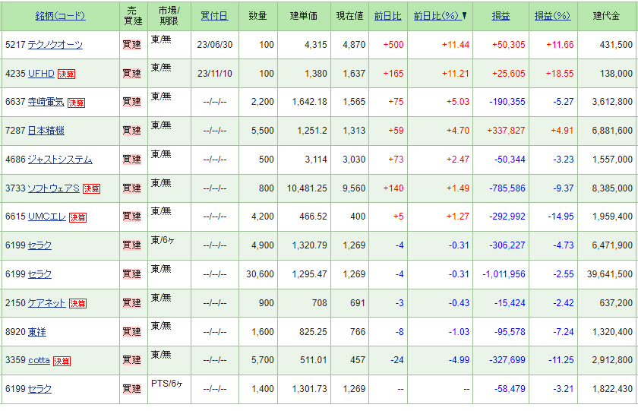Click 決算 badge beside cotta
638x411 pixels.
click(62, 361)
